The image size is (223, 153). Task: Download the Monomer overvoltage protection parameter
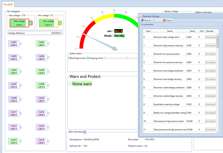pyautogui.click(x=210, y=71)
